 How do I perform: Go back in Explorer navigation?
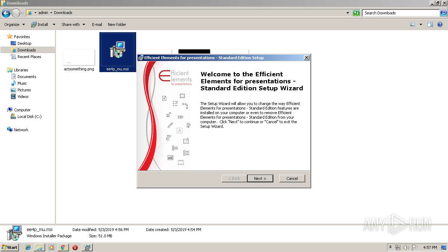(x=6, y=13)
